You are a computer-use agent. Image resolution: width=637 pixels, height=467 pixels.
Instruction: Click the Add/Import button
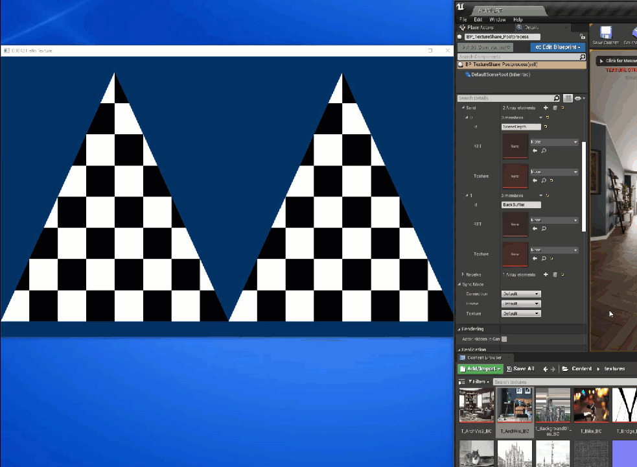(480, 368)
